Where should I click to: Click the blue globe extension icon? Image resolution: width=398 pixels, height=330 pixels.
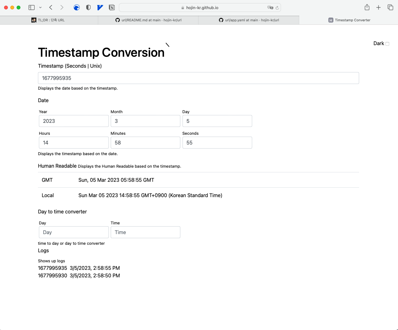[x=77, y=8]
